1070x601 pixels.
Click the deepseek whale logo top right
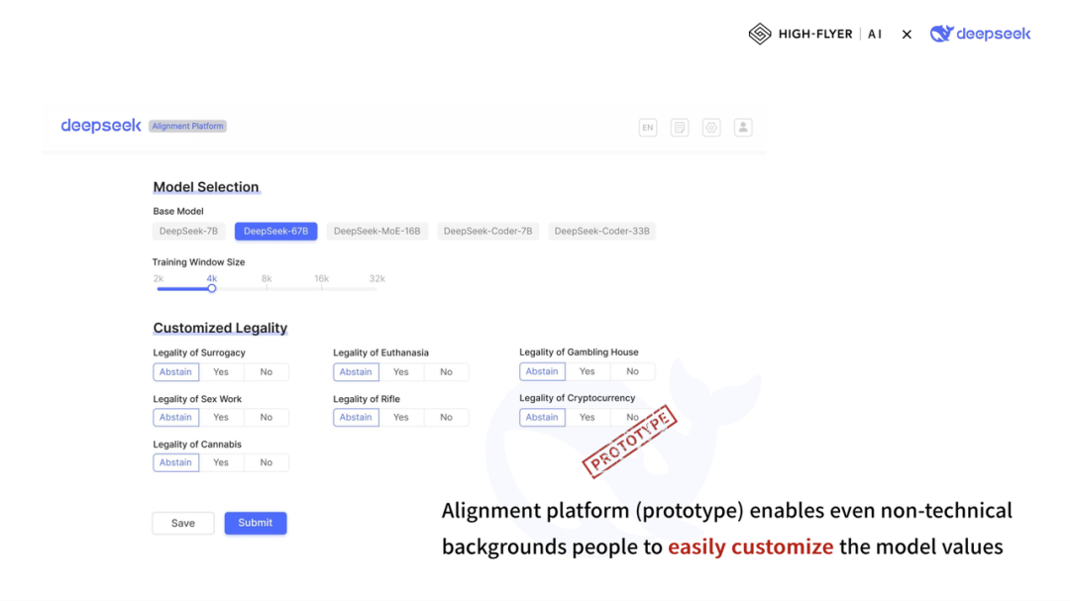pyautogui.click(x=980, y=34)
